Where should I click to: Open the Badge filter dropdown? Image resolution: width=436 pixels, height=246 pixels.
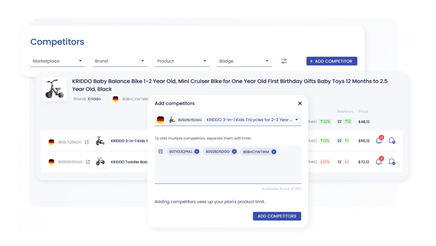tap(244, 61)
